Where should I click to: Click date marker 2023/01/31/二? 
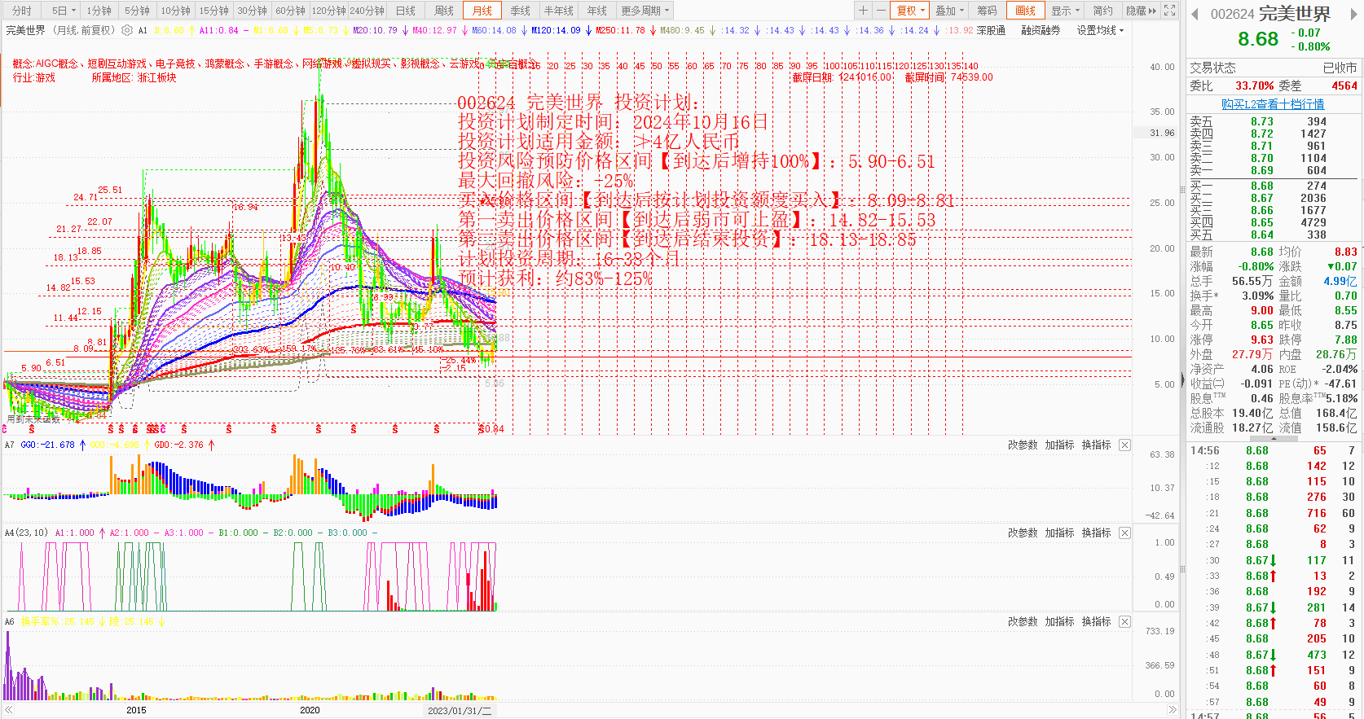[460, 710]
